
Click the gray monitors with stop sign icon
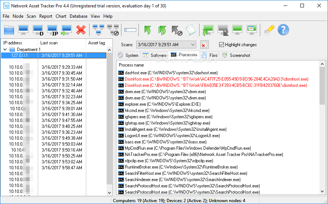coord(113,30)
